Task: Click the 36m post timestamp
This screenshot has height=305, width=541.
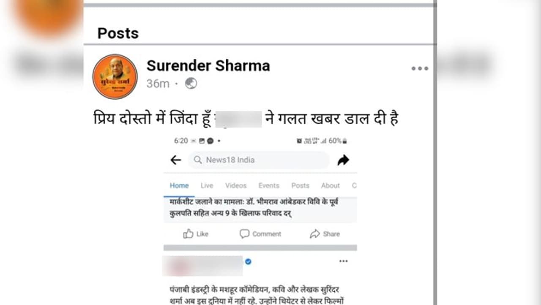Action: pyautogui.click(x=158, y=84)
